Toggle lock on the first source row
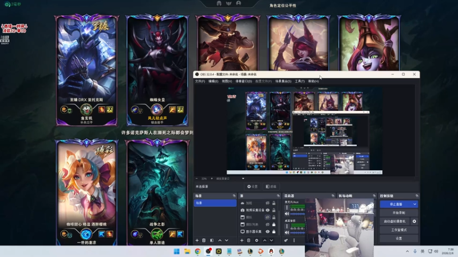 (x=274, y=203)
